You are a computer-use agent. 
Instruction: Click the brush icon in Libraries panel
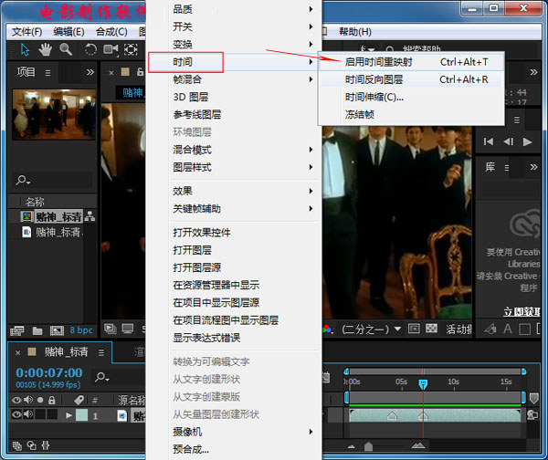pyautogui.click(x=490, y=329)
